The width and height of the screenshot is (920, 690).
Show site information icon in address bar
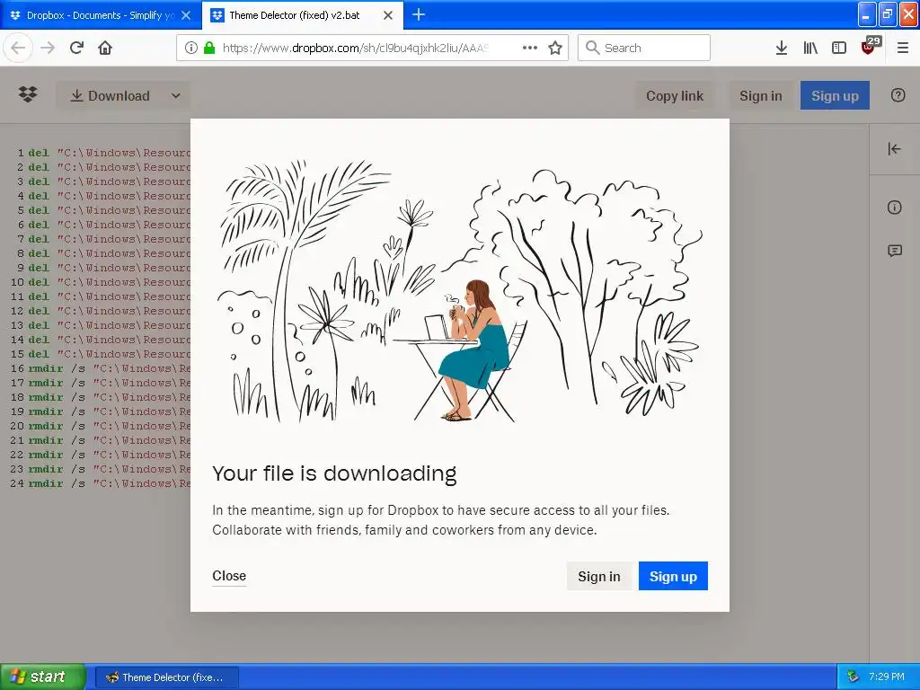pos(190,48)
